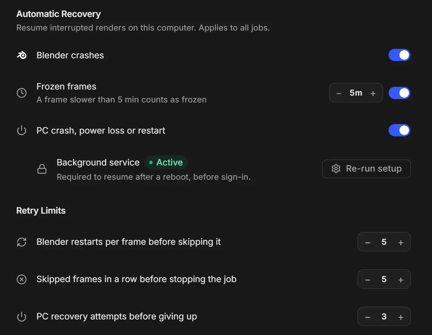Click the power icon beside PC recovery attempts
The image size is (432, 335).
22,317
